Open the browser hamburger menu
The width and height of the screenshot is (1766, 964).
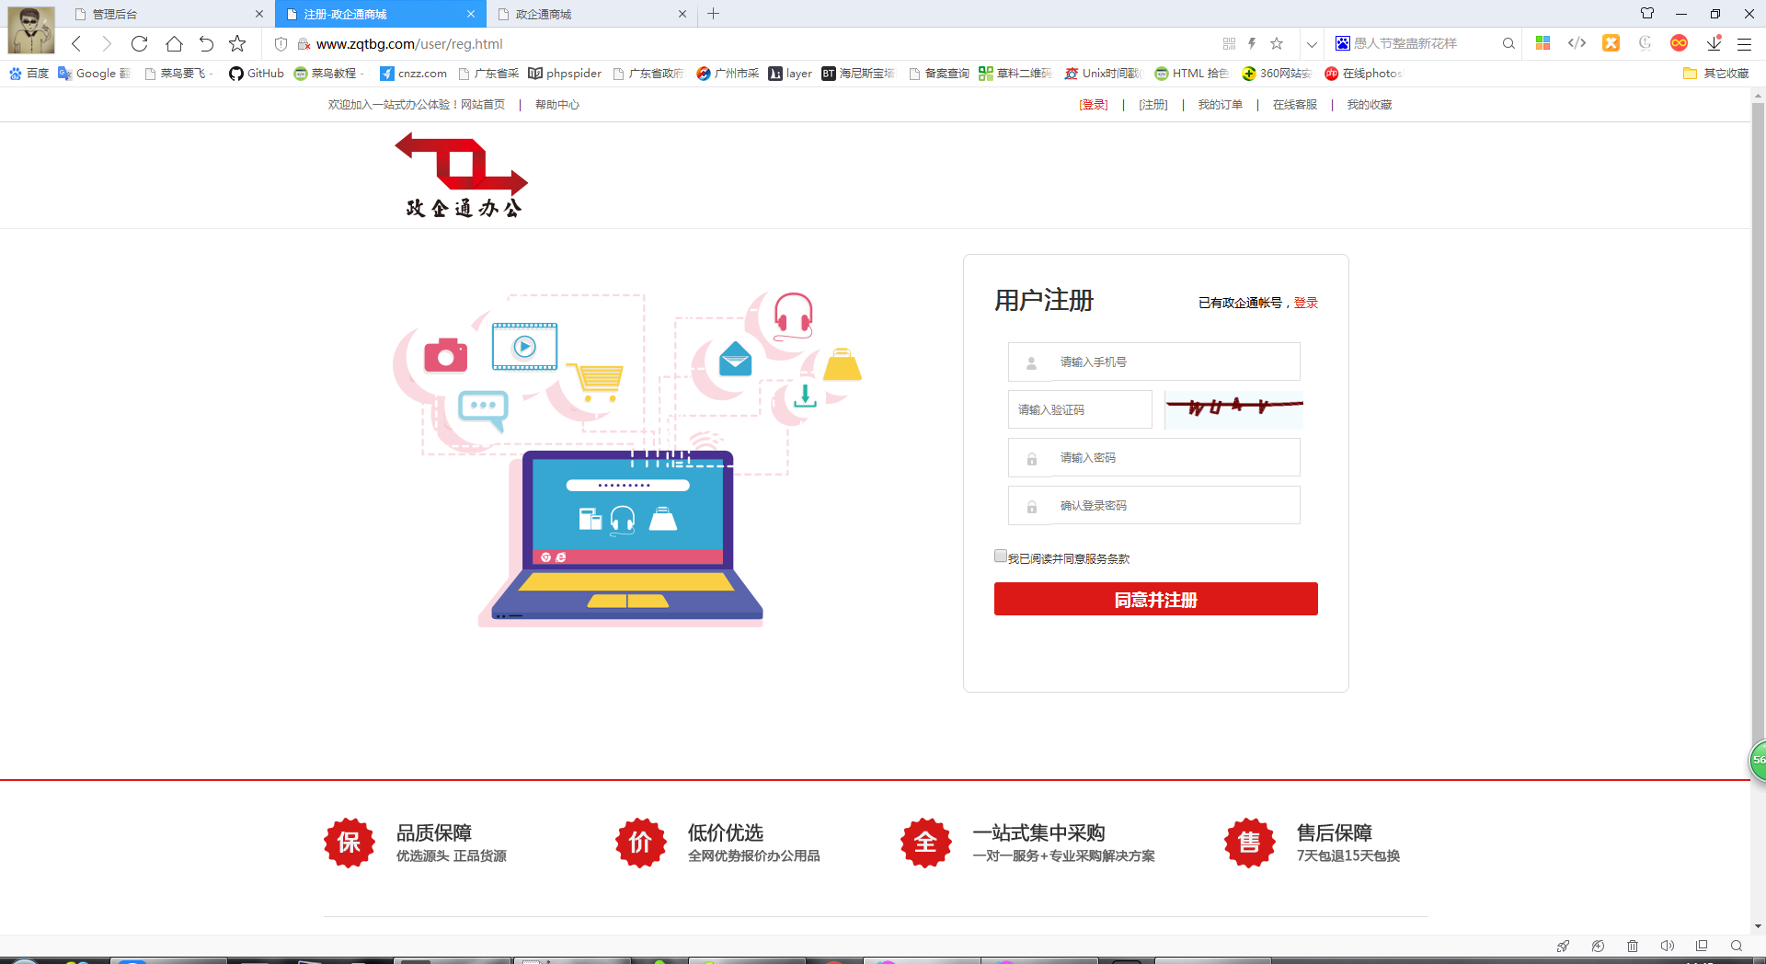1744,43
